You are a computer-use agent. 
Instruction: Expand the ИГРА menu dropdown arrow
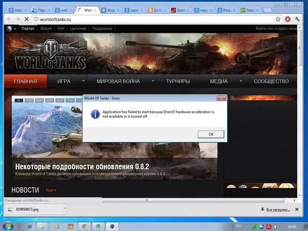(x=84, y=81)
